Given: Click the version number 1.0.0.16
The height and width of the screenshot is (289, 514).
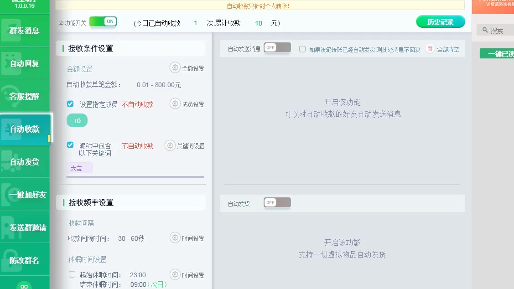Looking at the screenshot, I should pyautogui.click(x=25, y=6).
